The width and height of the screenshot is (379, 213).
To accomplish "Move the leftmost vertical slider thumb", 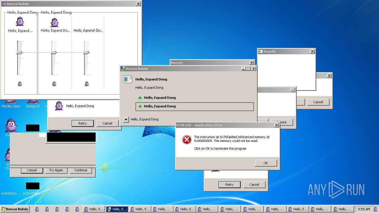I will (x=19, y=52).
